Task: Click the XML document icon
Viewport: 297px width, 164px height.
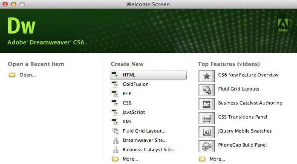Action: click(115, 122)
